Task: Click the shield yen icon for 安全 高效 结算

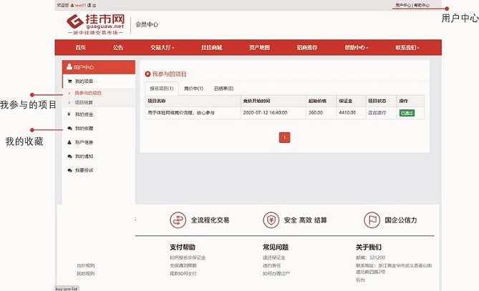Action: click(271, 220)
